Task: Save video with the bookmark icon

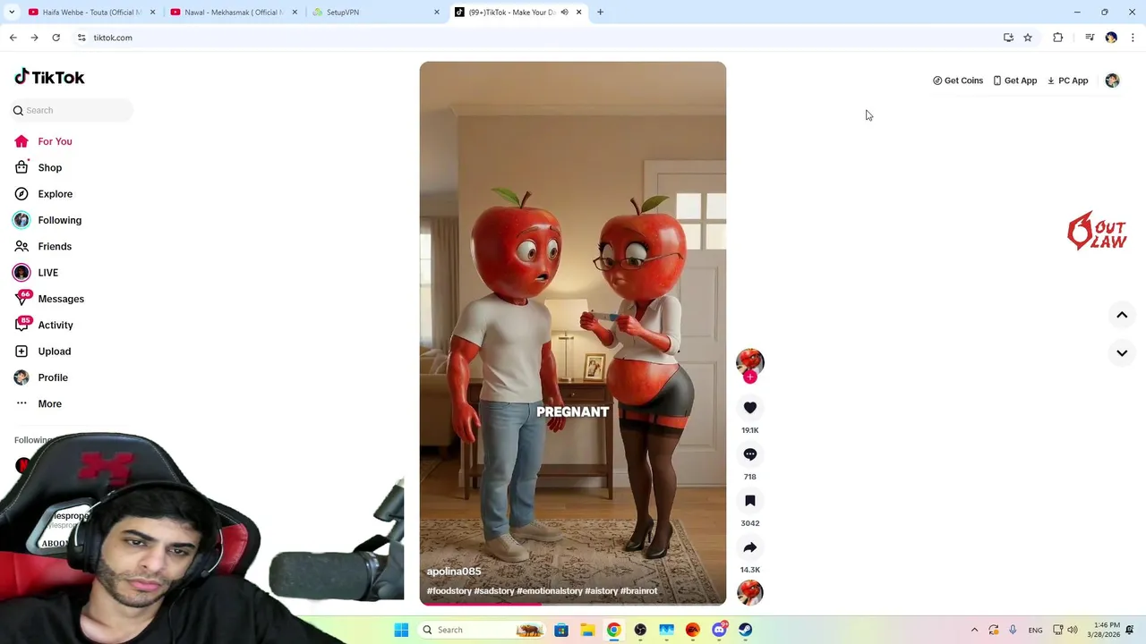Action: pos(750,501)
